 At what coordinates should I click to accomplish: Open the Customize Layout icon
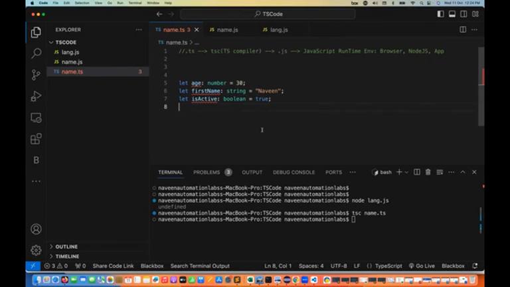pos(475,14)
